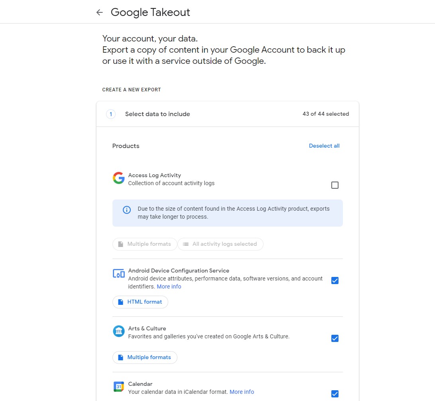
Task: Click the info icon in the blue notice
Action: click(x=127, y=210)
